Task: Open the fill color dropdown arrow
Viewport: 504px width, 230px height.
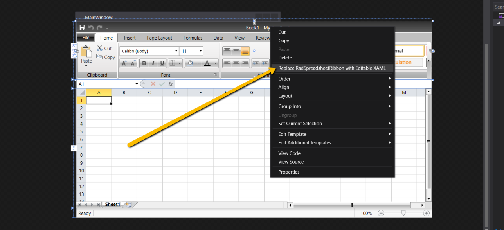Action: (x=198, y=63)
